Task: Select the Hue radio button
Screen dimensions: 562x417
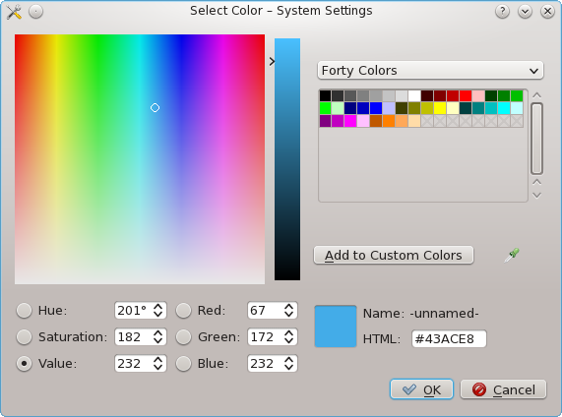Action: tap(24, 310)
